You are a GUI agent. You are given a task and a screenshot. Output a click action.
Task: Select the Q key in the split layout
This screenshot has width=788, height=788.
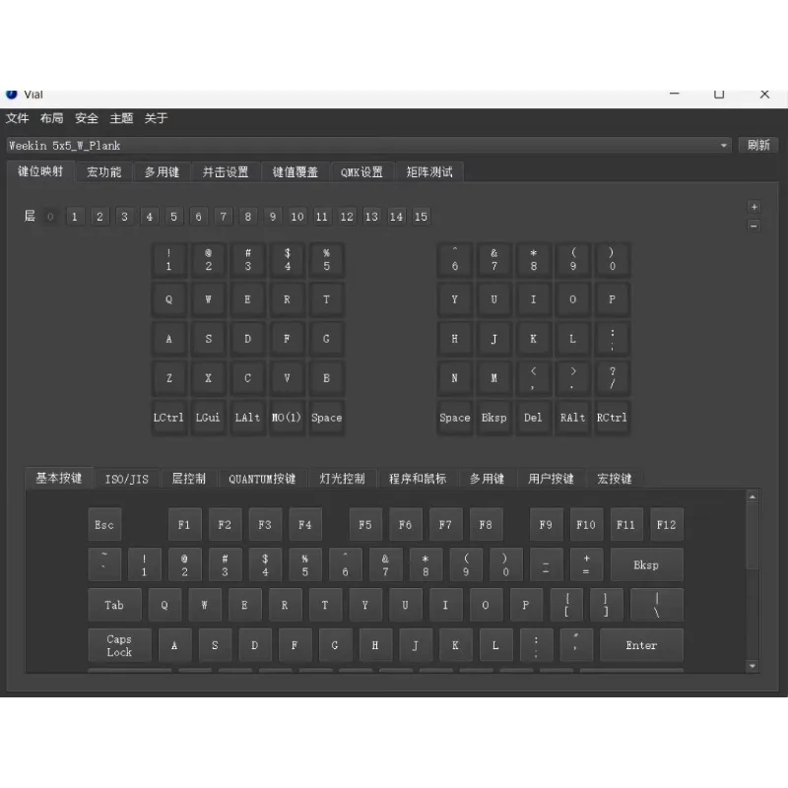[x=168, y=299]
